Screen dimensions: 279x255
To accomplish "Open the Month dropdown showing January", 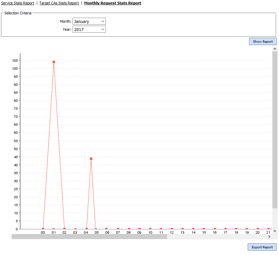I will [x=89, y=21].
